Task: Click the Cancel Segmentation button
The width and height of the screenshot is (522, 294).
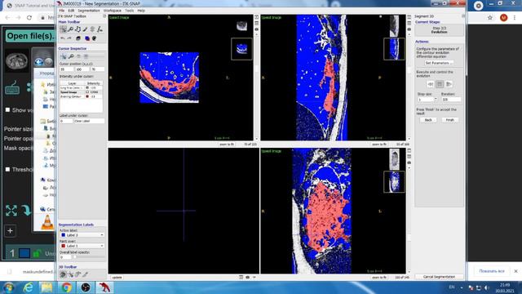Action: pos(439,277)
